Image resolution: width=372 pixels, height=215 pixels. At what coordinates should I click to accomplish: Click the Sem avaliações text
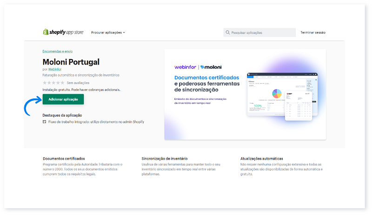[x=78, y=83]
